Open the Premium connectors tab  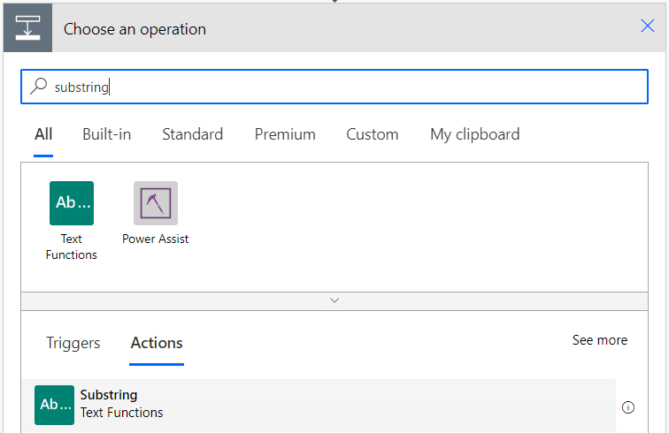pyautogui.click(x=285, y=134)
